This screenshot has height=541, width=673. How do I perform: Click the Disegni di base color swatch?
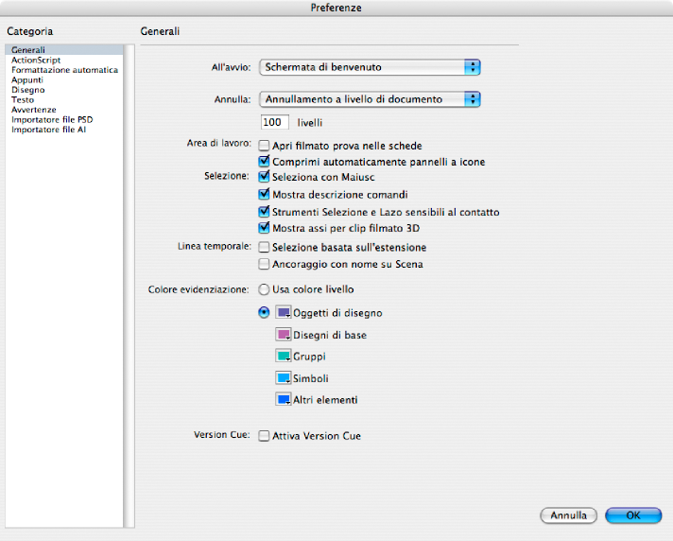click(284, 335)
